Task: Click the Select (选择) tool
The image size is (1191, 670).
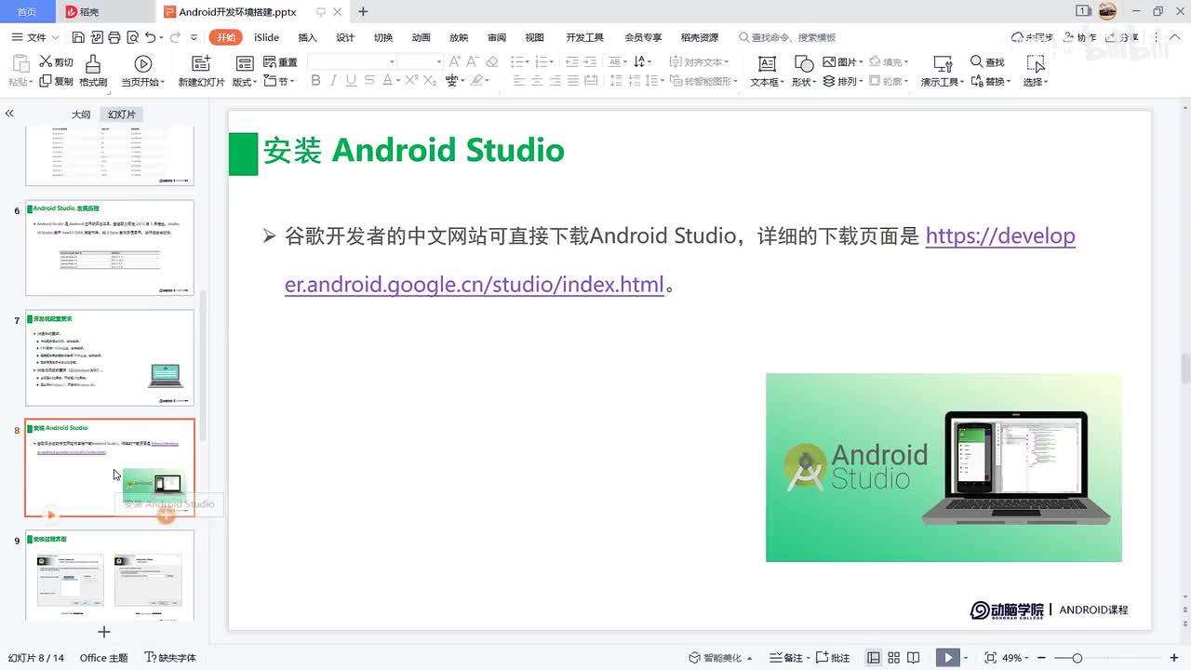Action: point(1035,71)
